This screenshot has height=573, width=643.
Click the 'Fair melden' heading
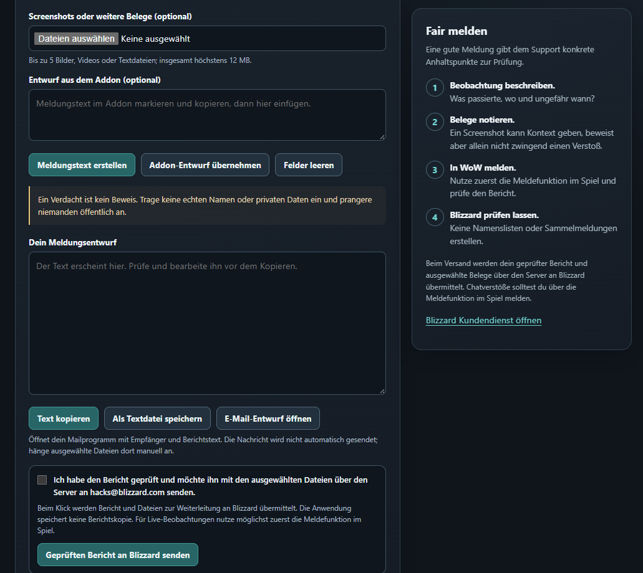coord(457,31)
